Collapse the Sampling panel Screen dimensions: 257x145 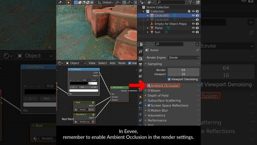pos(146,64)
